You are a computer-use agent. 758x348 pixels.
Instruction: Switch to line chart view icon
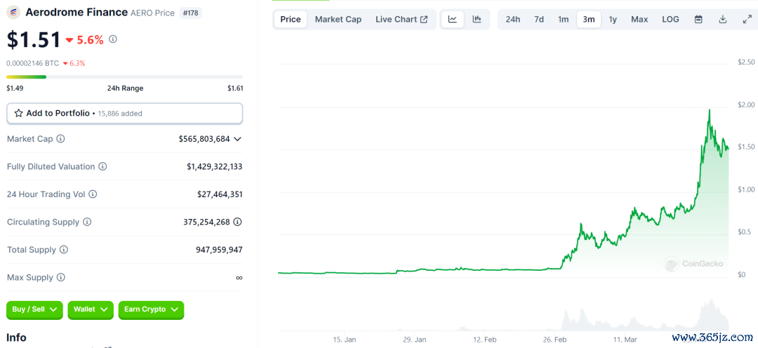click(453, 20)
